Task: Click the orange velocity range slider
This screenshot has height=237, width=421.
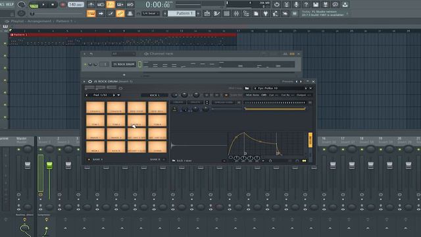Action: pos(275,109)
